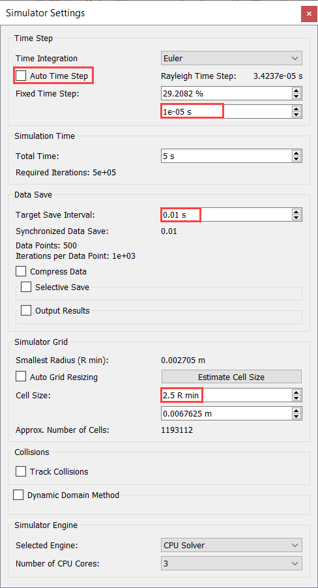Decrease Cell Size meters spinner
This screenshot has height=588, width=318.
pos(296,417)
